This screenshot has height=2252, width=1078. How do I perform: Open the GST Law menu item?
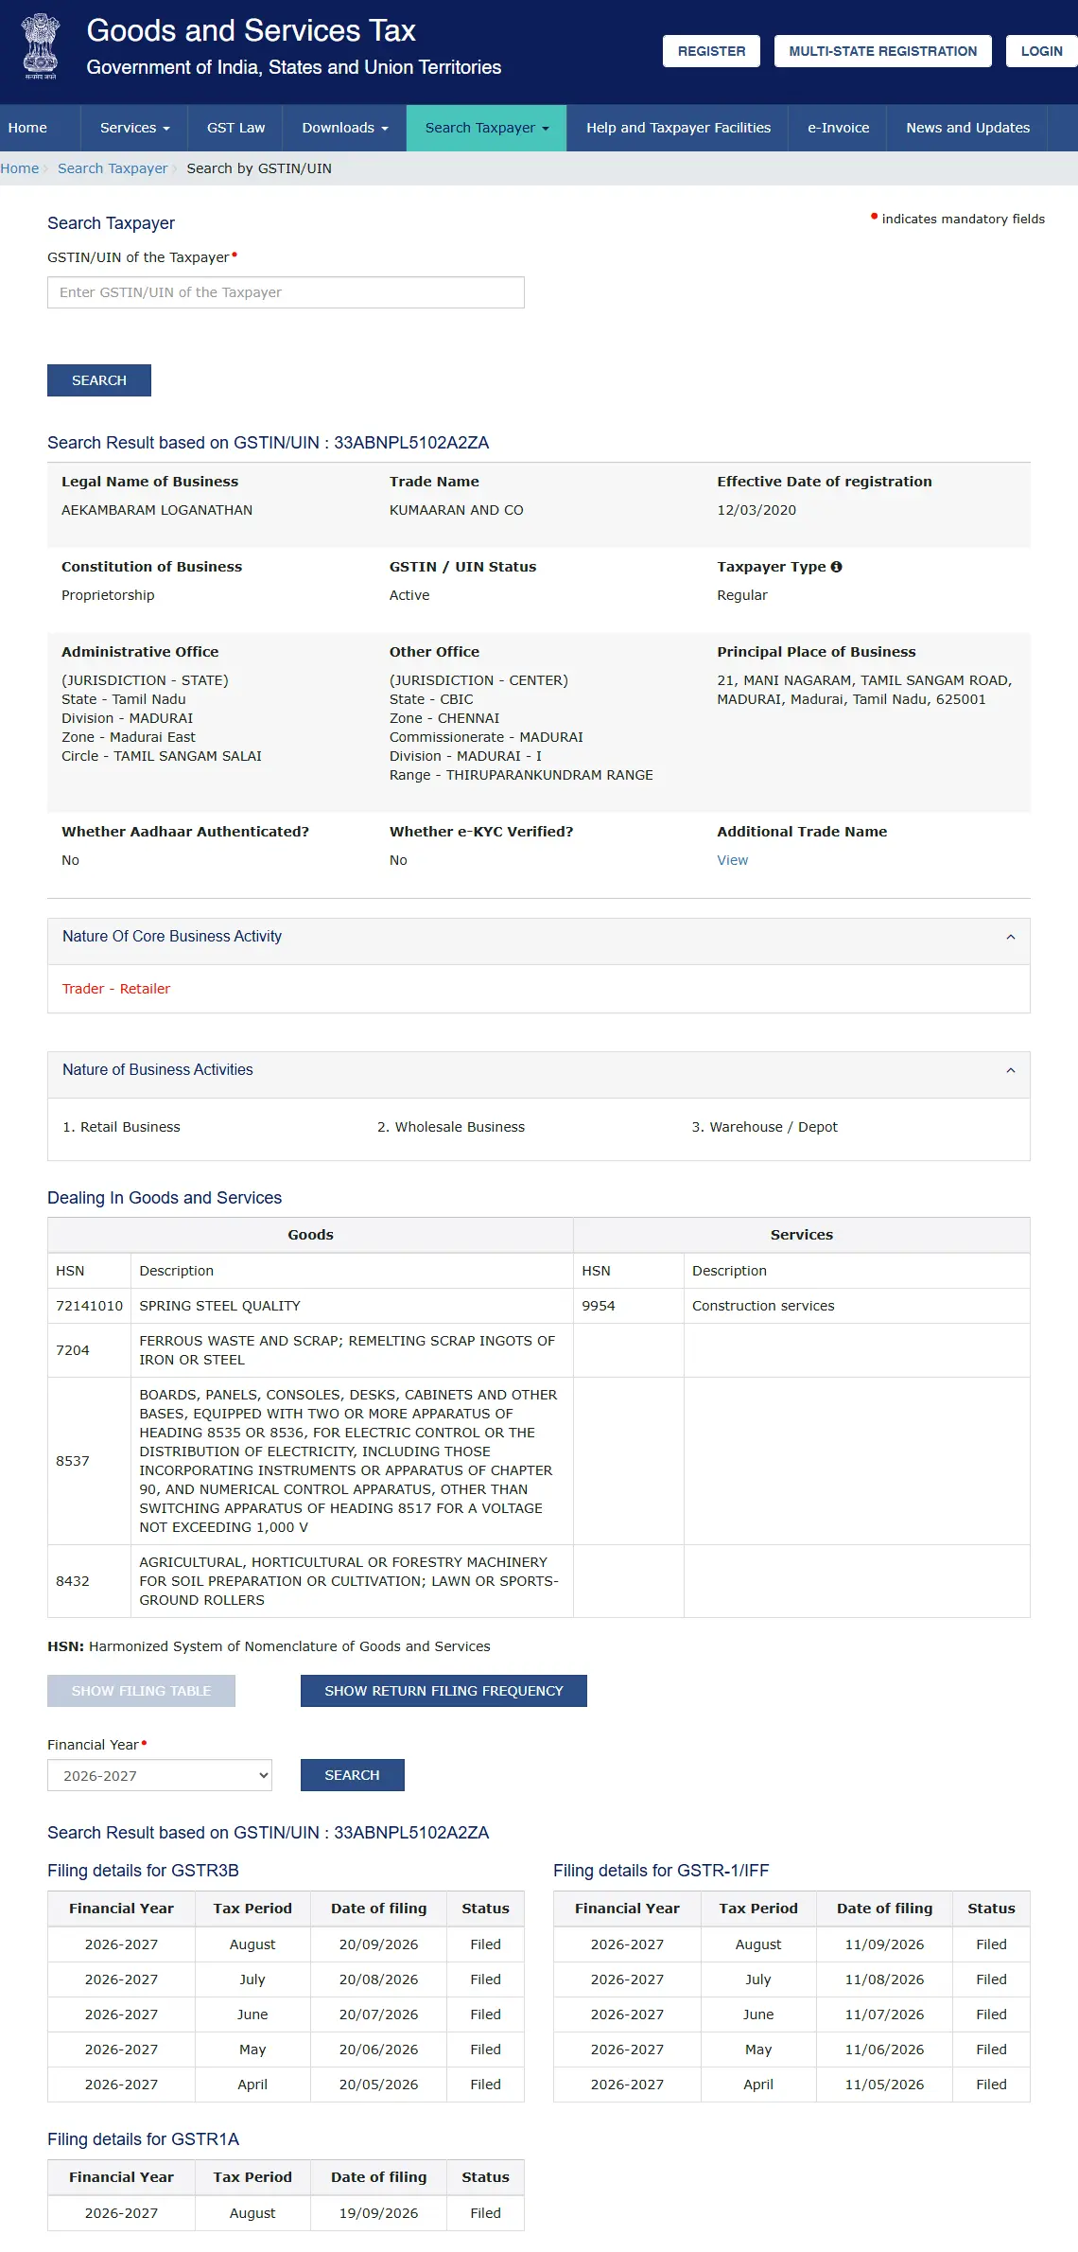(235, 128)
